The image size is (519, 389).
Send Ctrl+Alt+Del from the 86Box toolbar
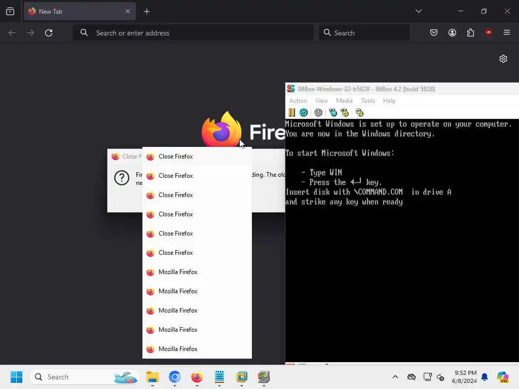click(332, 112)
